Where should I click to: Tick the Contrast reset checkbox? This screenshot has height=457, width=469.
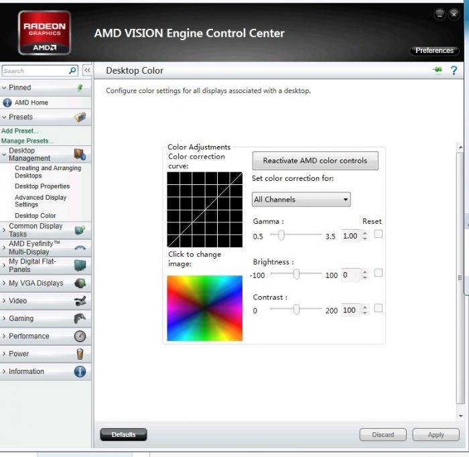click(x=378, y=308)
